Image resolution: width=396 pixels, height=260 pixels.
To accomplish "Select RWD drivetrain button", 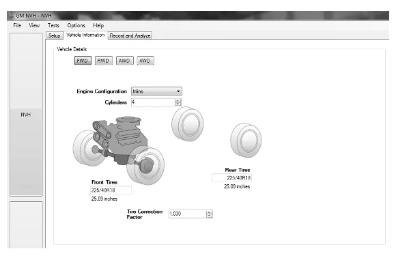I will [x=103, y=61].
